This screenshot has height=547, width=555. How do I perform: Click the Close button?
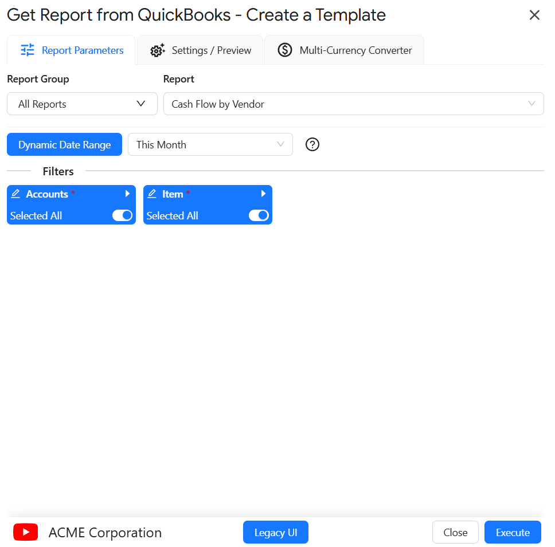click(455, 532)
